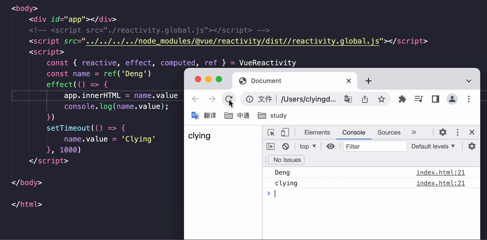The height and width of the screenshot is (240, 487).
Task: Switch to the Elements panel
Action: tap(317, 132)
